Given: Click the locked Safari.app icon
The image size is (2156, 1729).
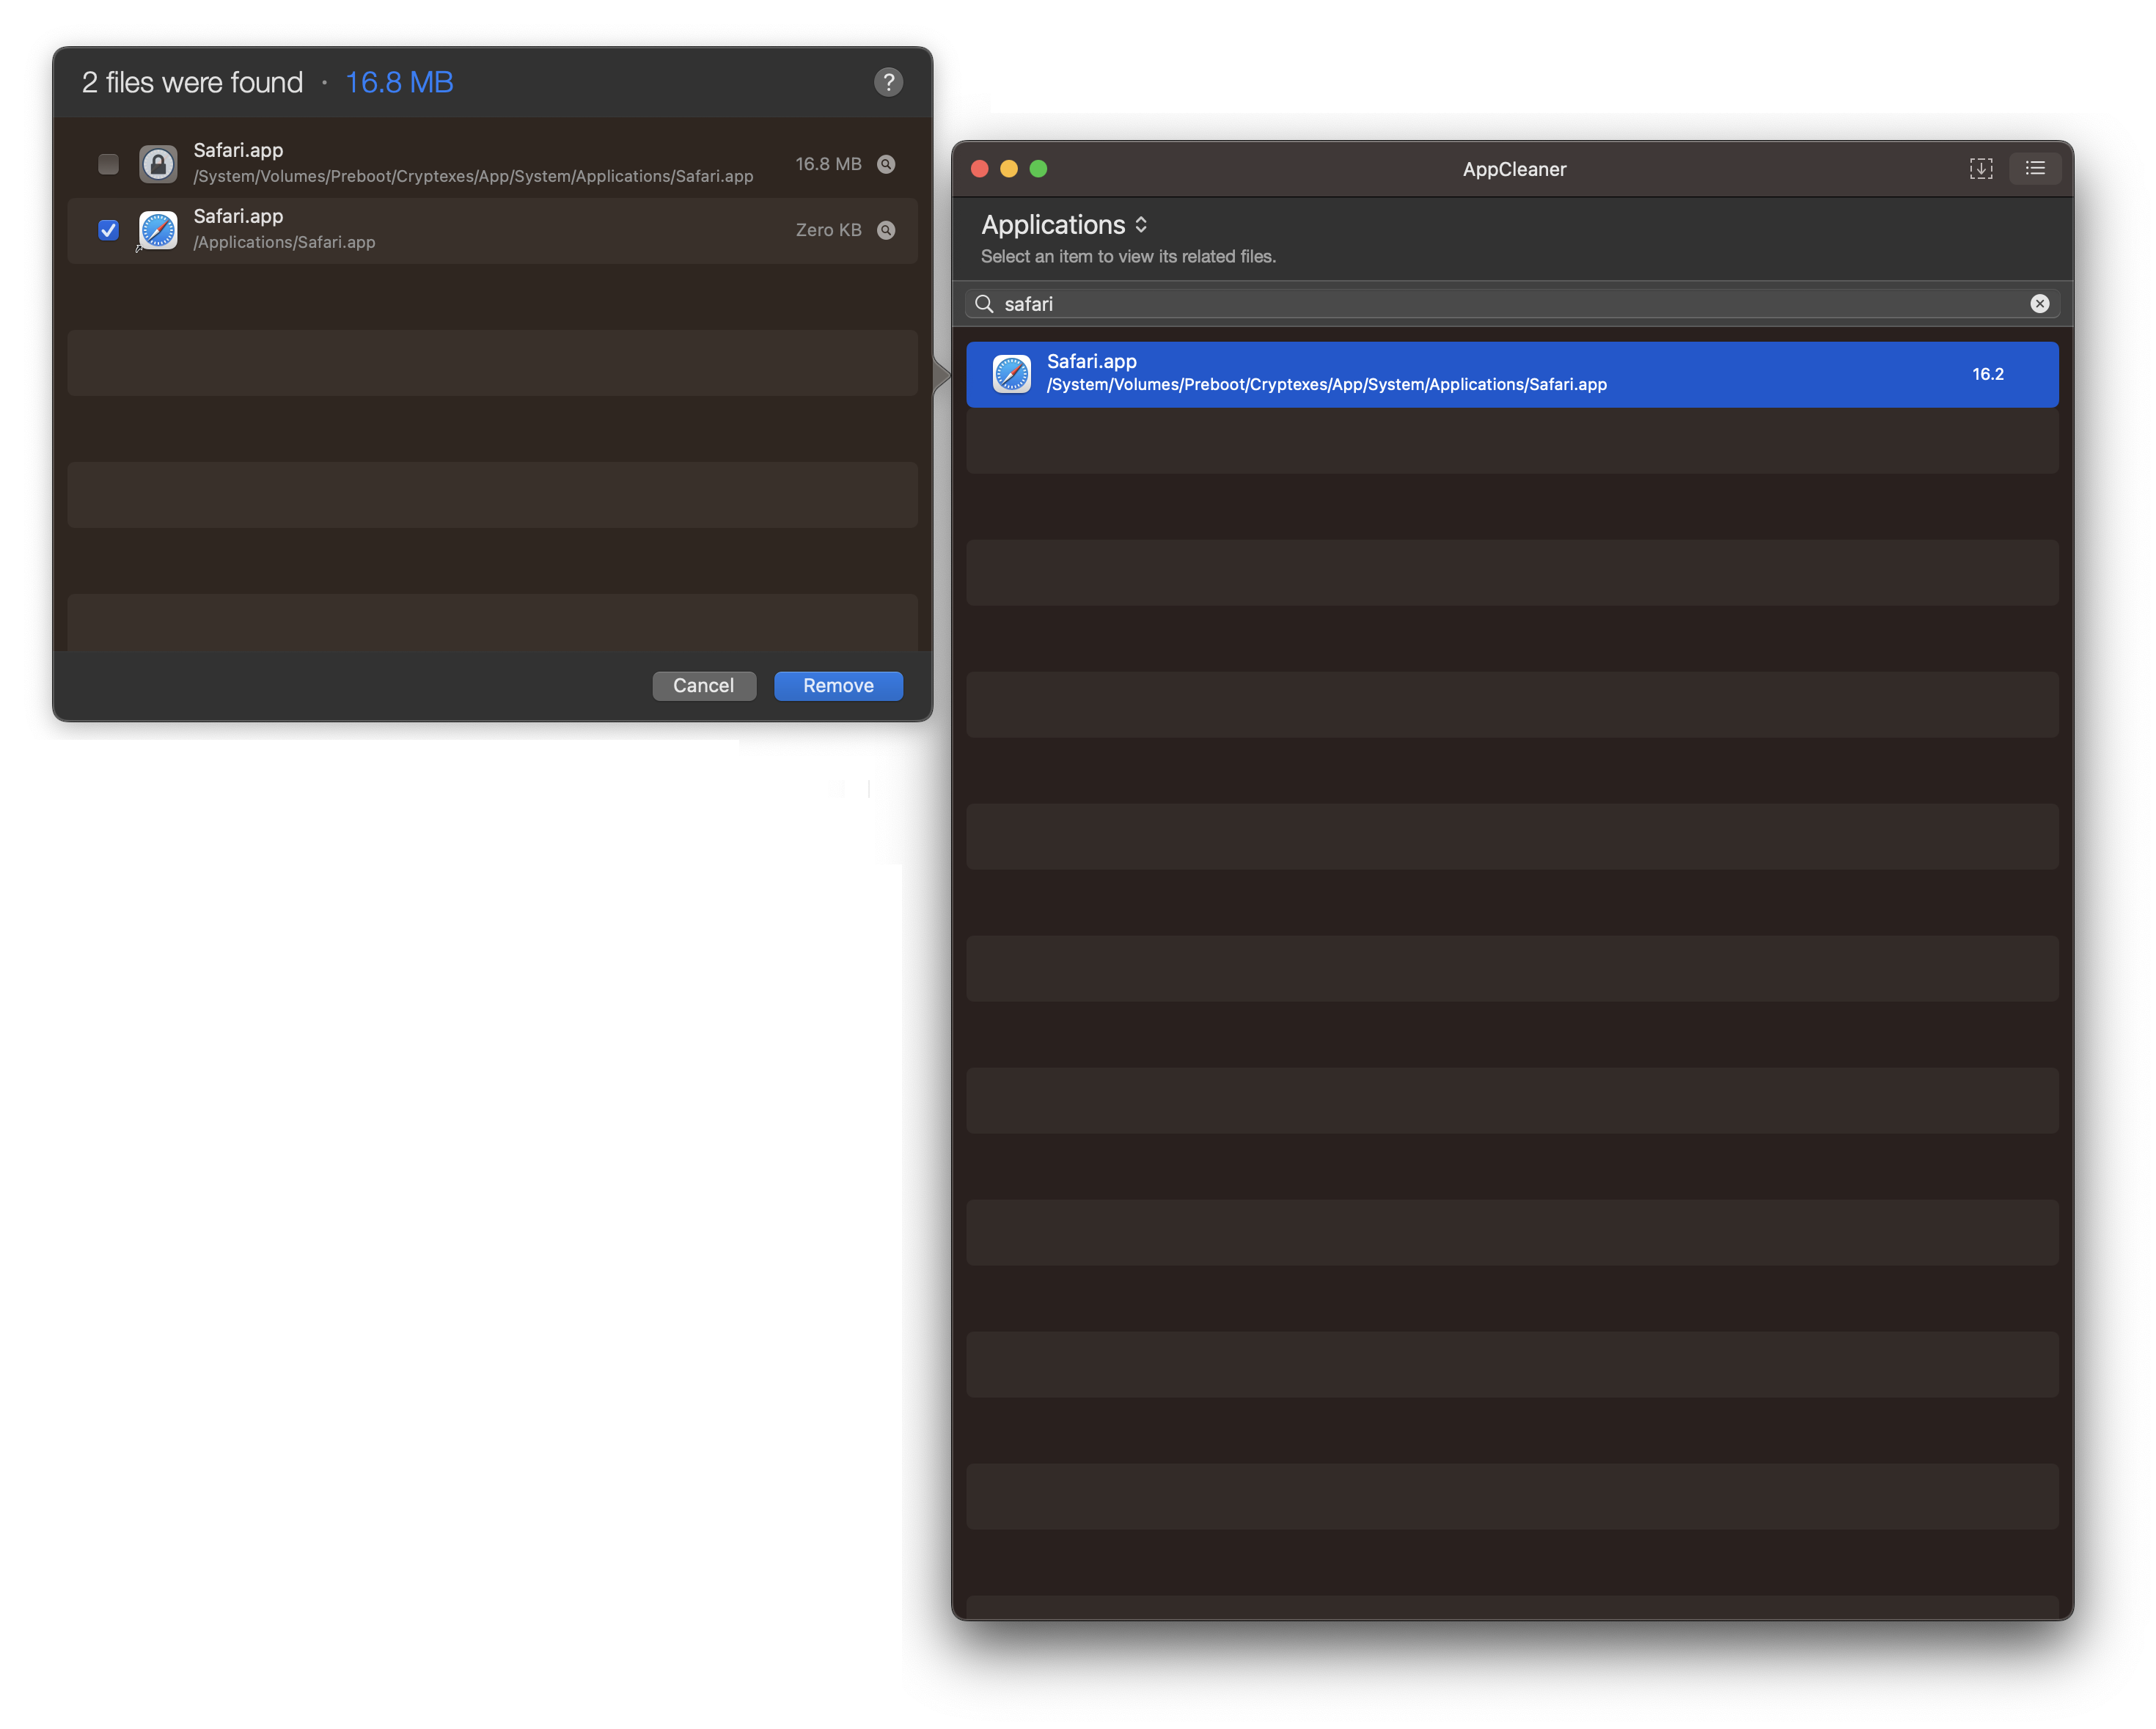Looking at the screenshot, I should (x=158, y=164).
